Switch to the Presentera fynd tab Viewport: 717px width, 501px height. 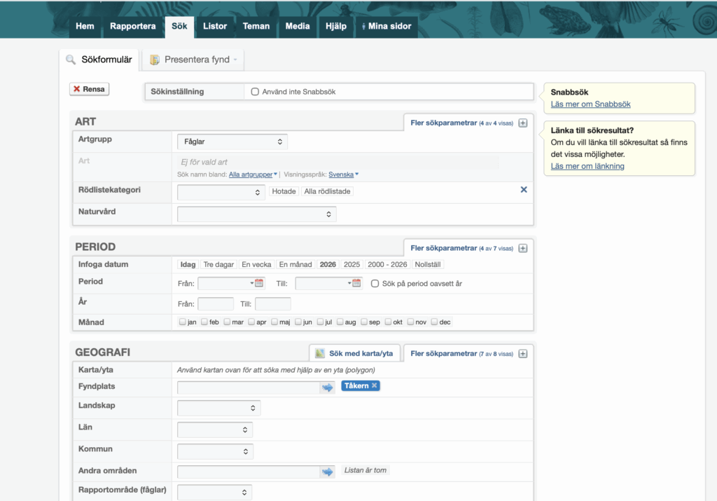(x=194, y=60)
